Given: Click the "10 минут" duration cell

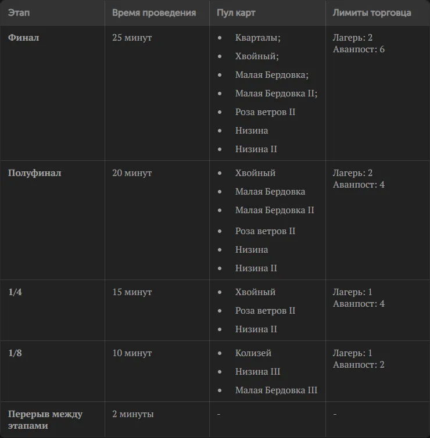Looking at the screenshot, I should click(132, 353).
